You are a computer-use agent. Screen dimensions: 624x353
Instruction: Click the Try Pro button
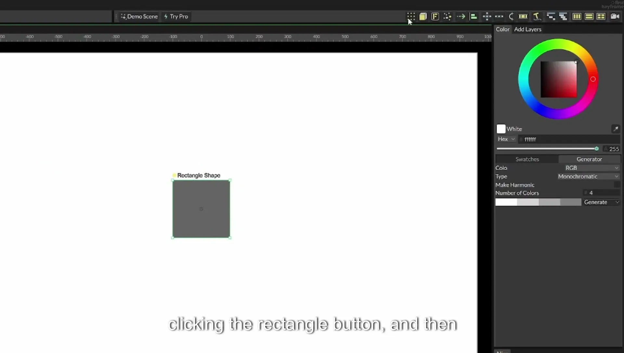(x=176, y=16)
